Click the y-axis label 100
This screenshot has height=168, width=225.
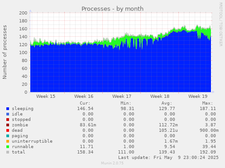pos(23,53)
